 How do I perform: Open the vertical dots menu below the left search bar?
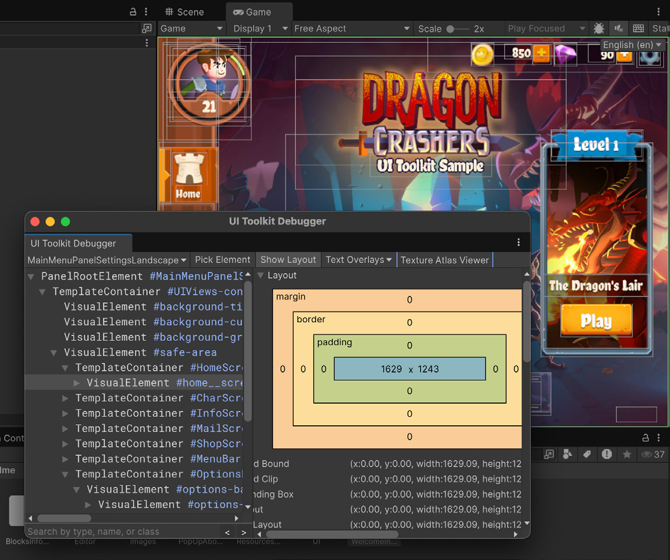coord(147,43)
